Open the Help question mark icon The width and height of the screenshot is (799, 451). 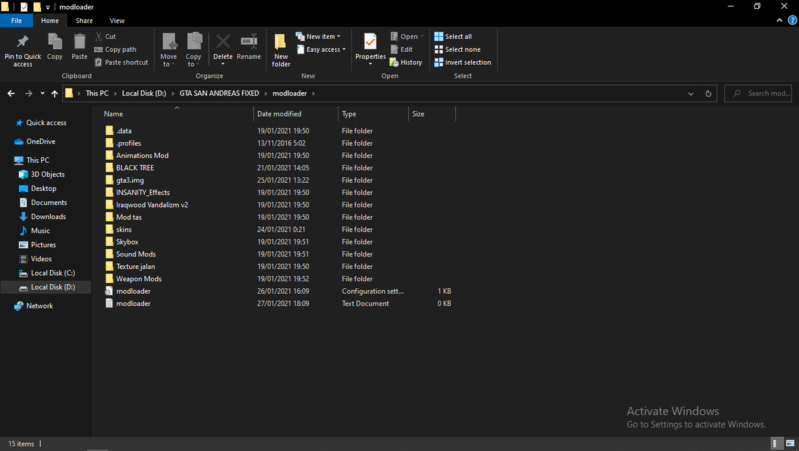click(x=791, y=21)
